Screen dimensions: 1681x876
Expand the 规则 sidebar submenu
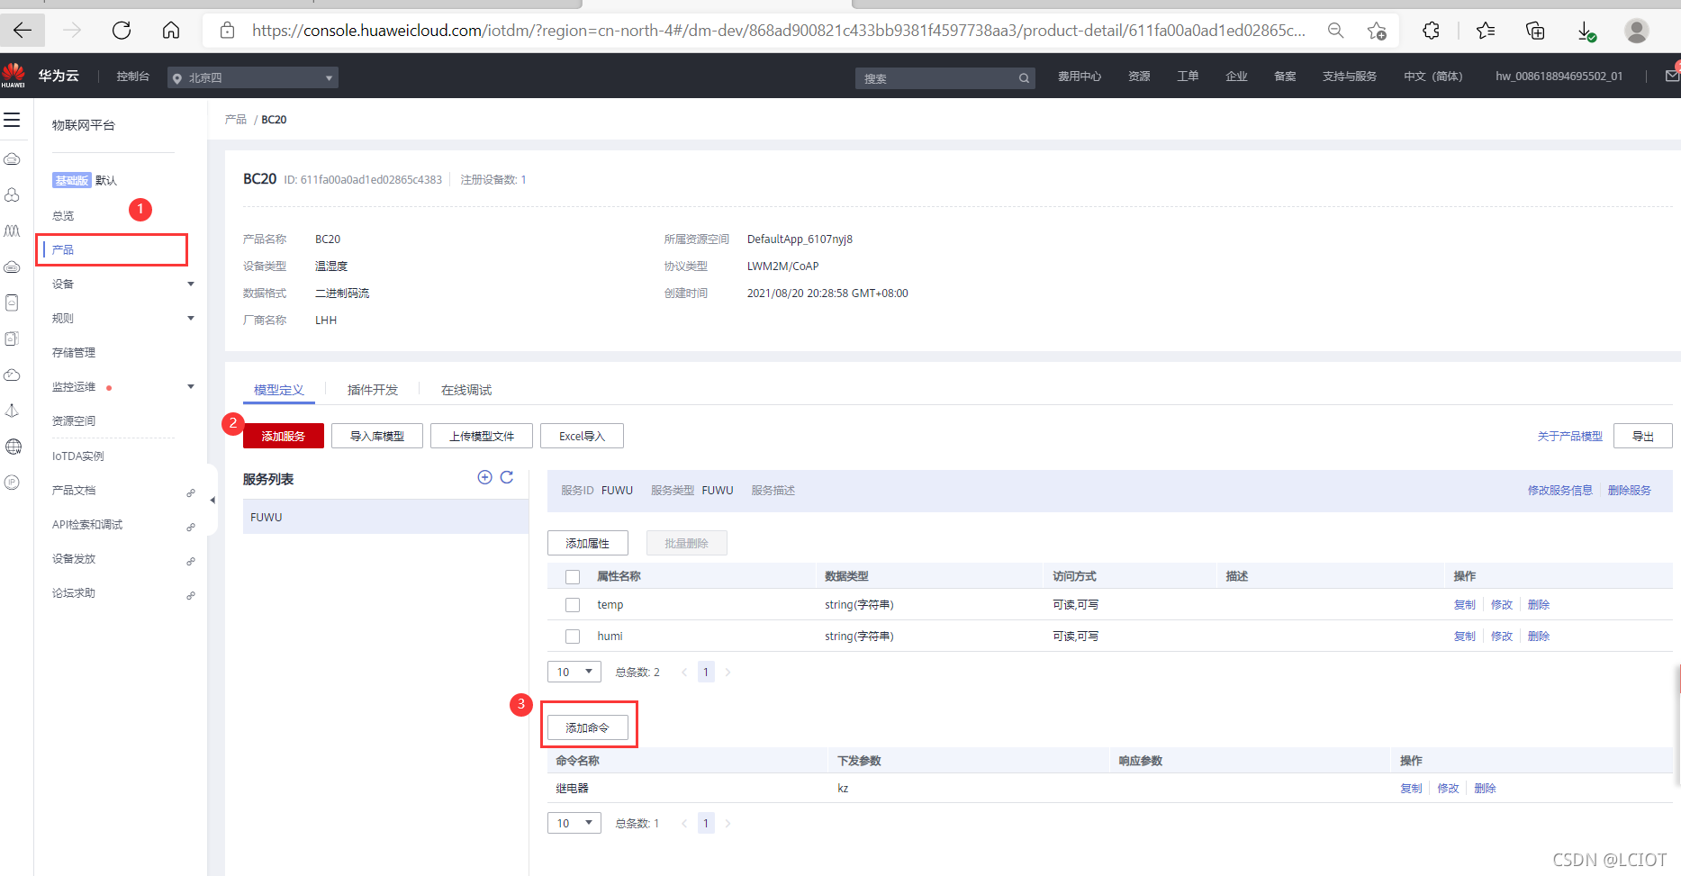coord(191,319)
